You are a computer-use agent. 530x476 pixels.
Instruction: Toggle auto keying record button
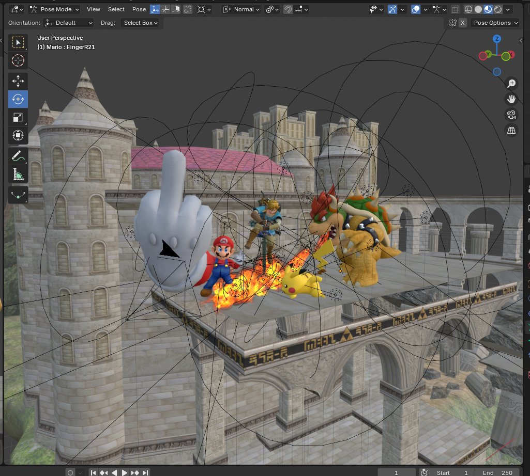[70, 472]
